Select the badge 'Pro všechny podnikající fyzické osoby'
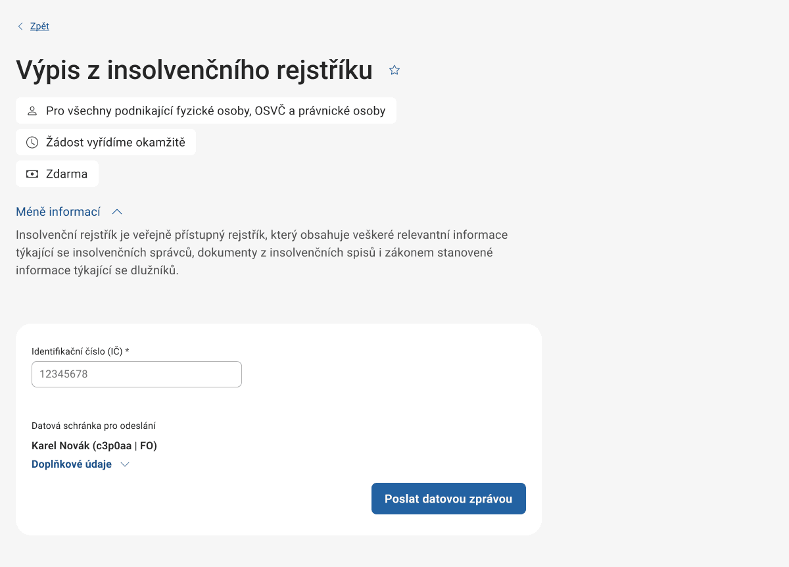789x567 pixels. click(206, 111)
